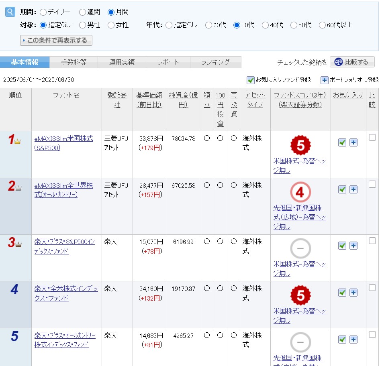Sort by 100円投資 column header
This screenshot has height=366, width=380.
click(x=220, y=110)
